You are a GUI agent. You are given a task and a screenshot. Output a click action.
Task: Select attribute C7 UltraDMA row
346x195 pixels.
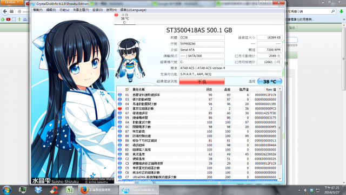click(x=197, y=177)
